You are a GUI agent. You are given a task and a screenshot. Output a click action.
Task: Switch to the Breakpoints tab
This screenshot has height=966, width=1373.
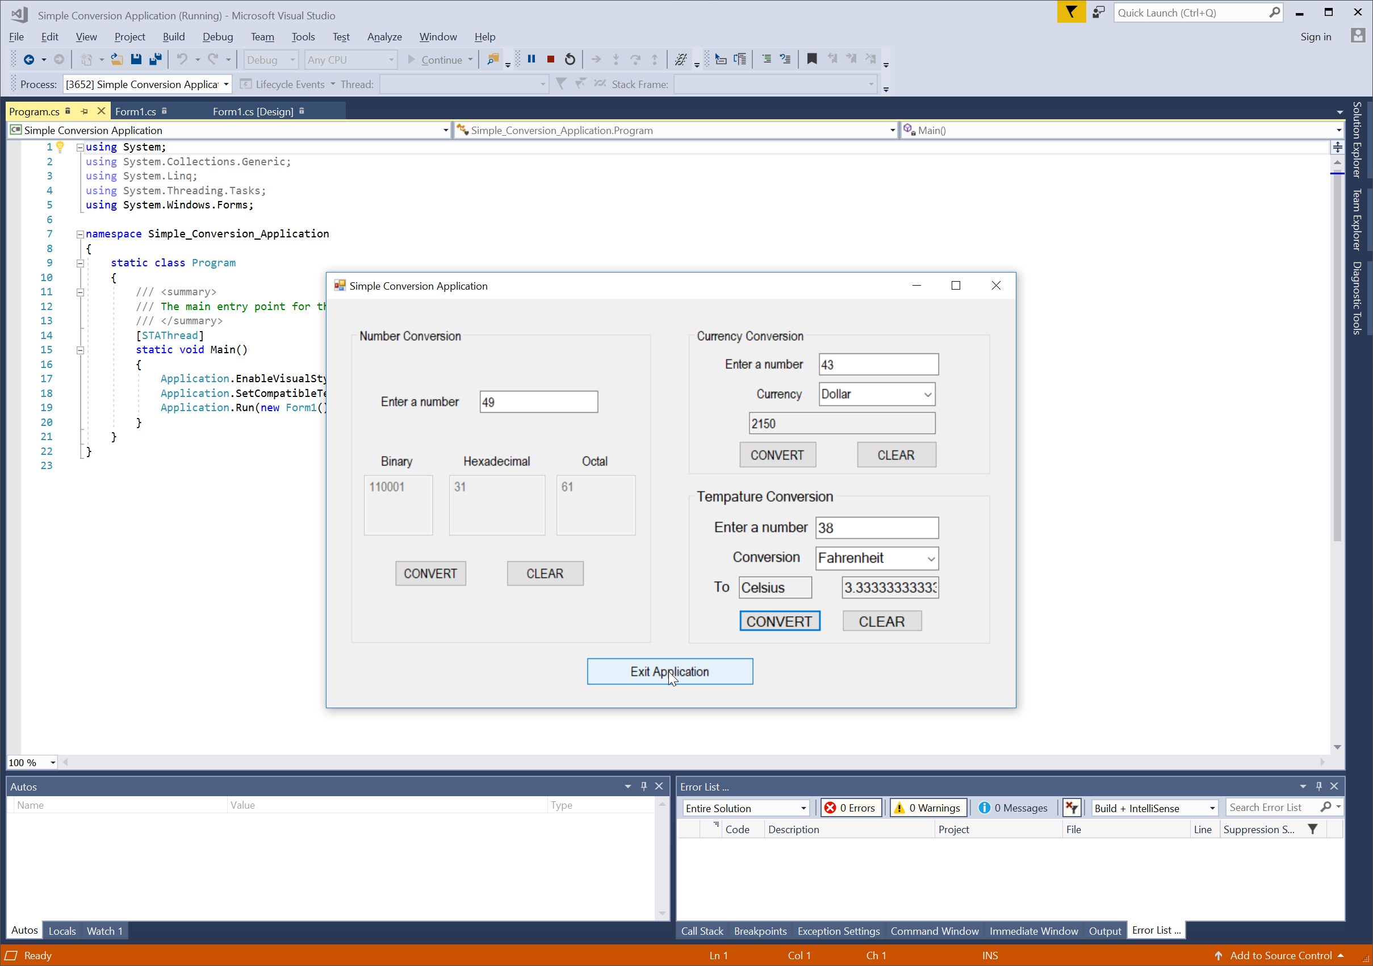tap(760, 931)
